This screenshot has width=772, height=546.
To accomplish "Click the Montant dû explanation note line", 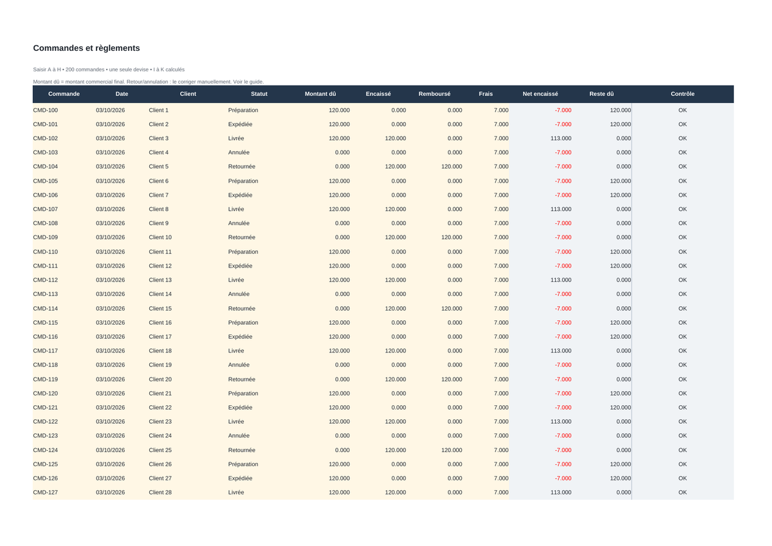I will pyautogui.click(x=148, y=82).
